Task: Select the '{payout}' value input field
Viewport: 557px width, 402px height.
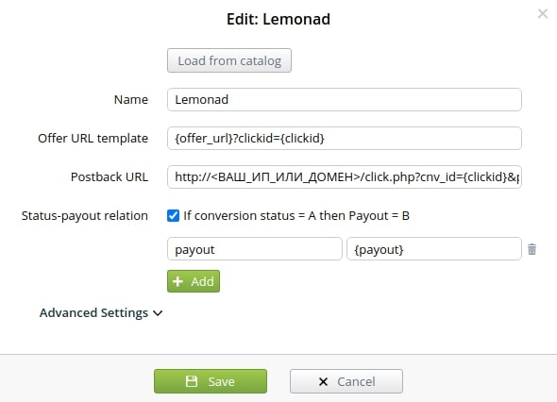Action: 434,249
